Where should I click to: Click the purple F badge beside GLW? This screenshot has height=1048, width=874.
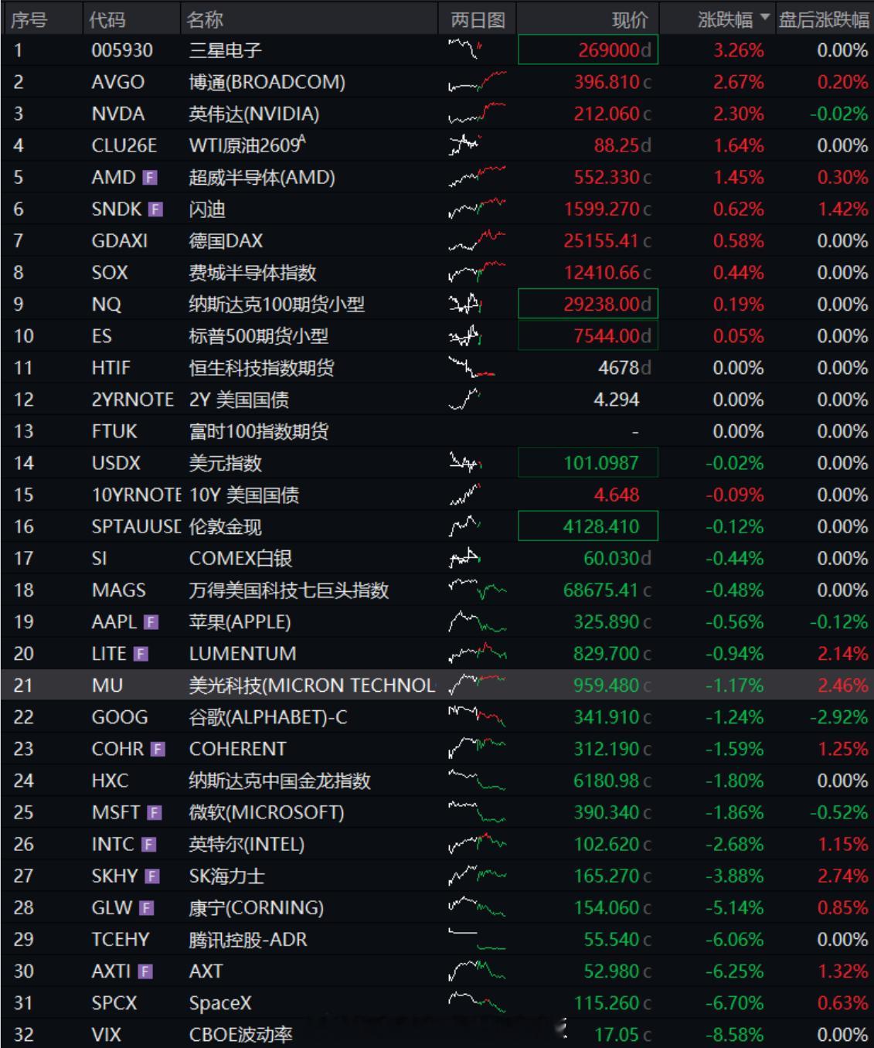[x=147, y=907]
